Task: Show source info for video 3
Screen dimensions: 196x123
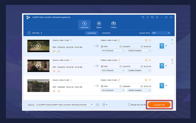Action: pyautogui.click(x=71, y=80)
